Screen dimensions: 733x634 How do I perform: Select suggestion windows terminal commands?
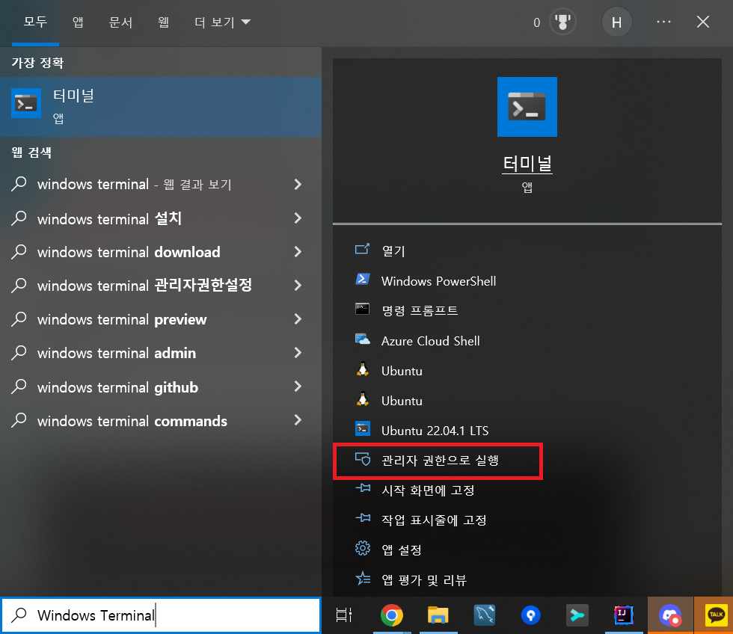(x=132, y=421)
